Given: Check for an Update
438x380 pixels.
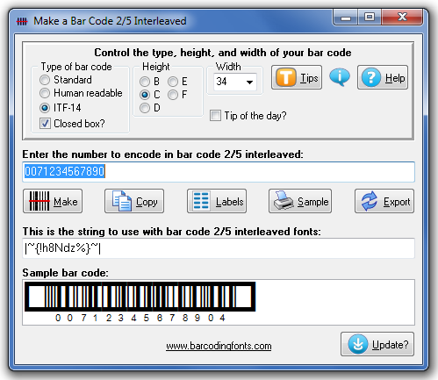Looking at the screenshot, I should 377,344.
